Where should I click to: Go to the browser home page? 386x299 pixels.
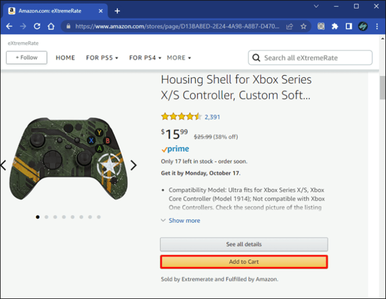(x=51, y=26)
